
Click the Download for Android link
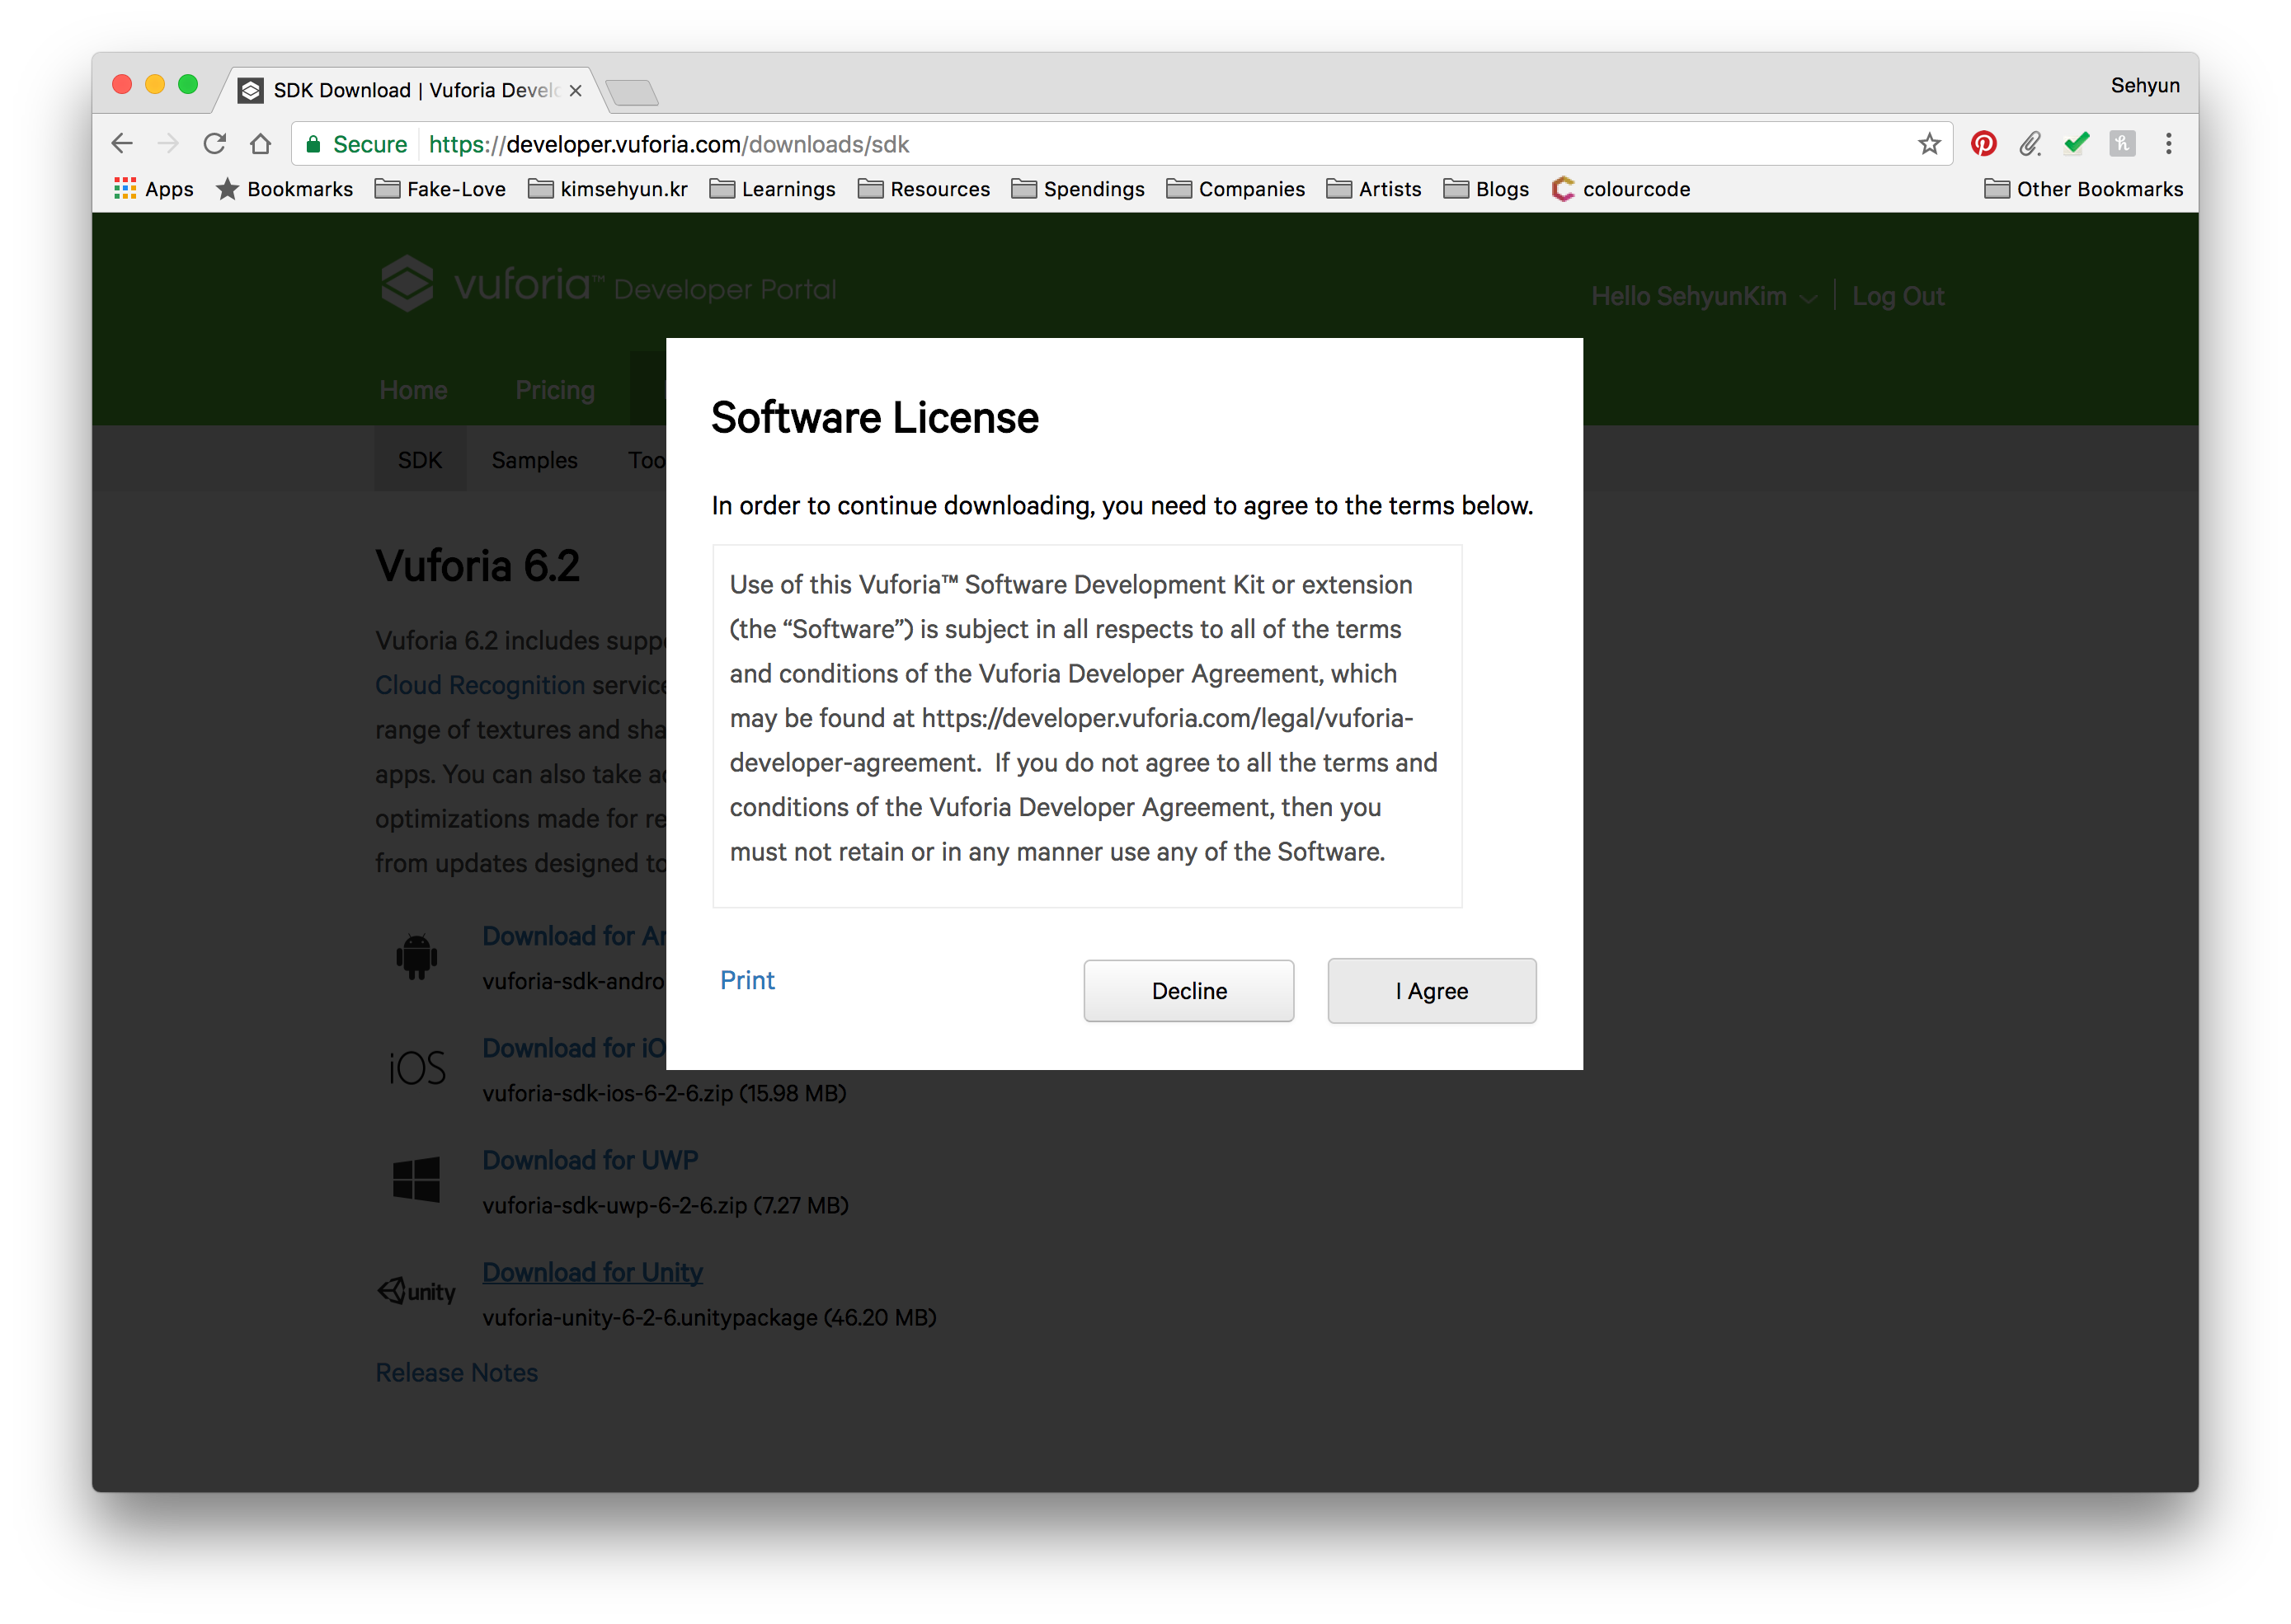[x=574, y=936]
